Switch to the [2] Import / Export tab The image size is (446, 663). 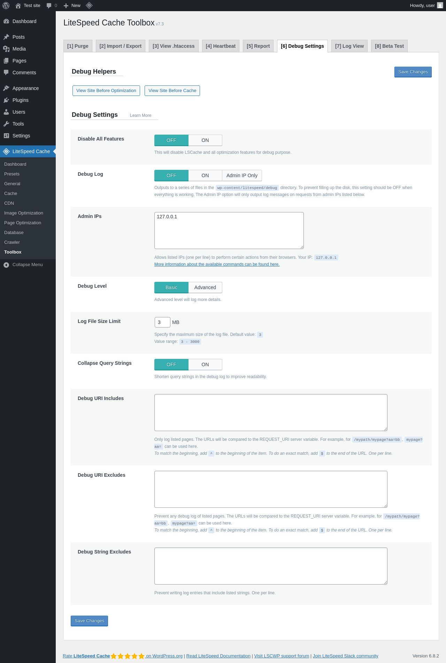pyautogui.click(x=121, y=46)
